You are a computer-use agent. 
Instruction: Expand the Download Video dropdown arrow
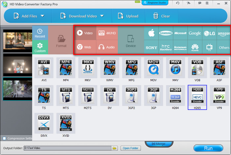click(x=102, y=16)
